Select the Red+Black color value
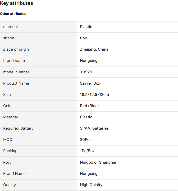 pos(90,106)
